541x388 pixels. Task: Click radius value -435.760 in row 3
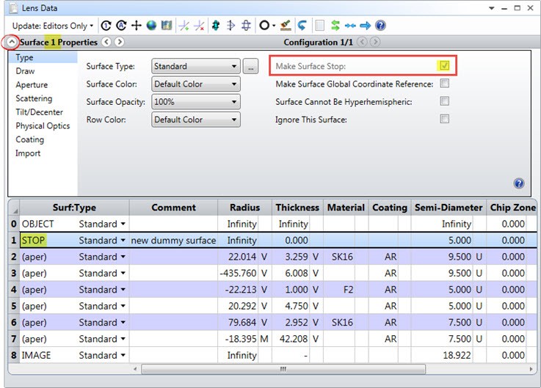(x=239, y=274)
